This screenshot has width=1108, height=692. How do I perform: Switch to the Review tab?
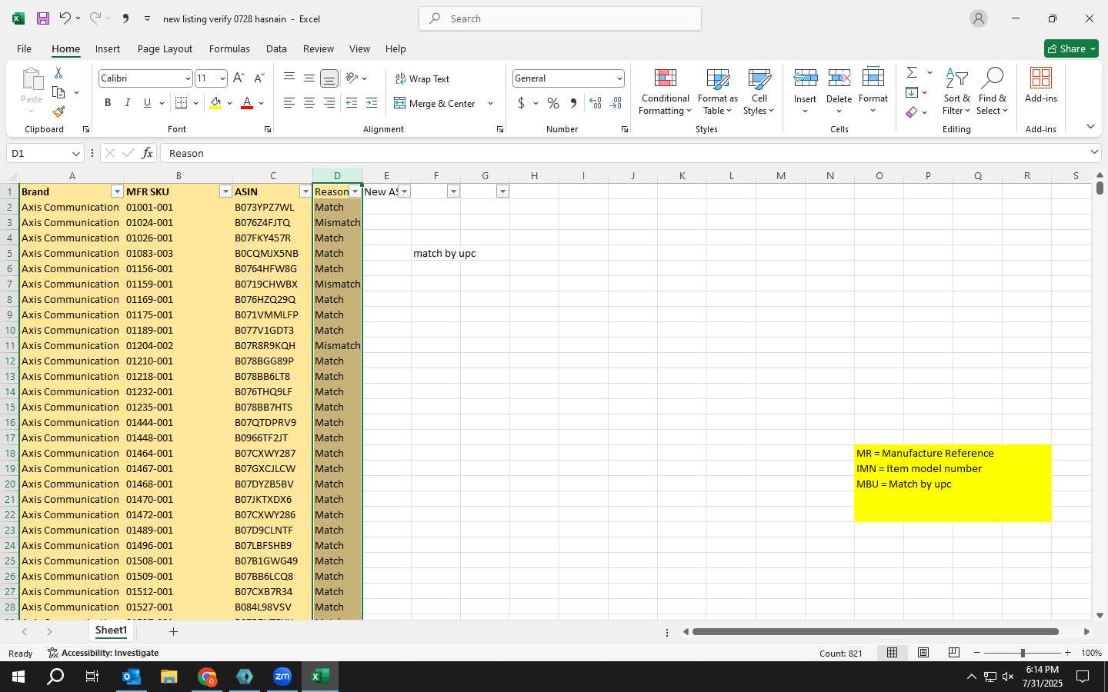point(319,48)
